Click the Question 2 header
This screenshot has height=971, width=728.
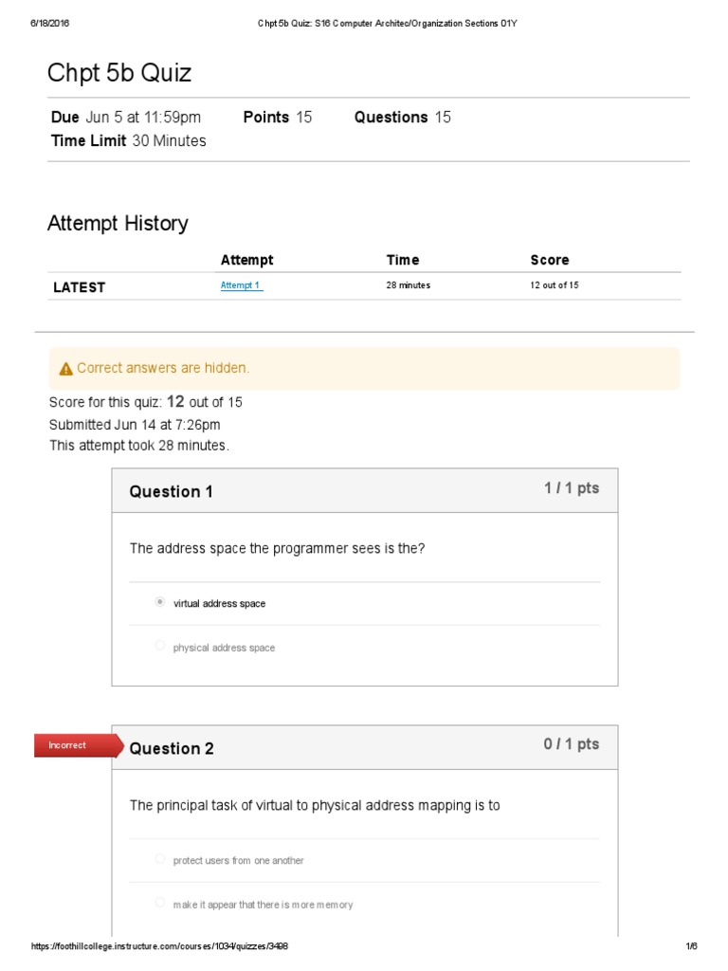(172, 748)
